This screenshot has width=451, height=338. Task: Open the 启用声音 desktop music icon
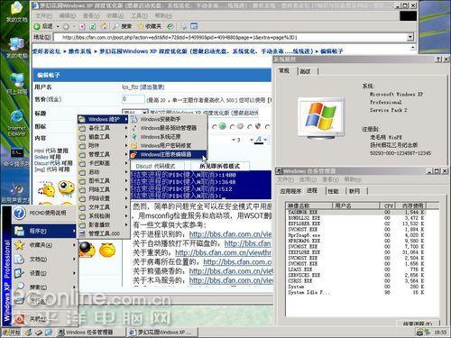point(16,192)
